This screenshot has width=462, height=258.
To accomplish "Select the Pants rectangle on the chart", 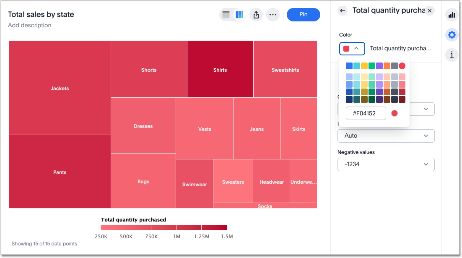I will click(x=60, y=172).
